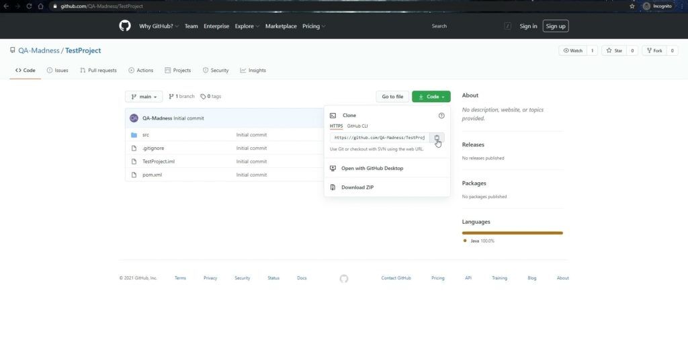Screen dimensions: 688x340
Task: Click the browser back arrow
Action: click(6, 6)
